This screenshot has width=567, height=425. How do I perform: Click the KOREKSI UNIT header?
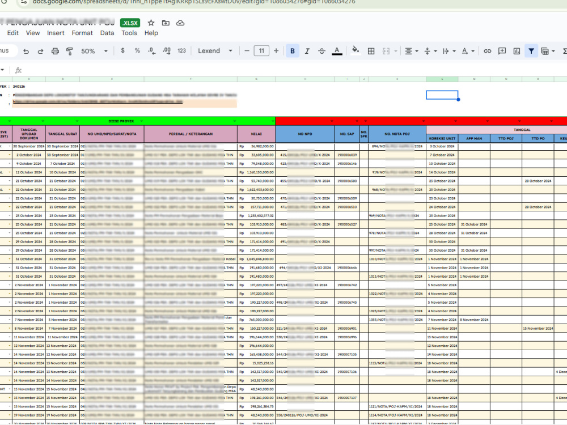click(x=442, y=138)
